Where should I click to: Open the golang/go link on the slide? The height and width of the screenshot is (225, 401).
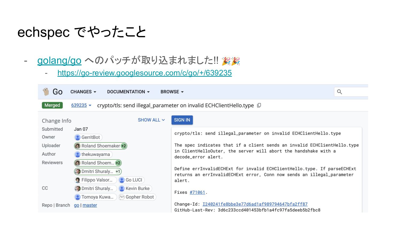pyautogui.click(x=59, y=61)
